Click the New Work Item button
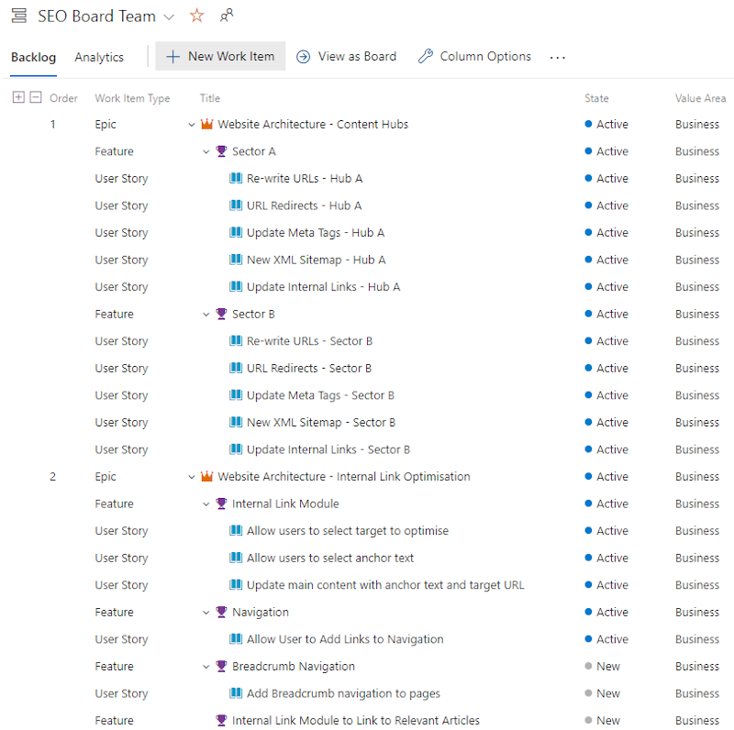734x730 pixels. click(220, 56)
